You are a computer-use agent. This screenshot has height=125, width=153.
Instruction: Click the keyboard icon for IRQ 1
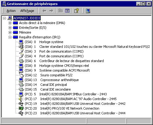click(21, 47)
